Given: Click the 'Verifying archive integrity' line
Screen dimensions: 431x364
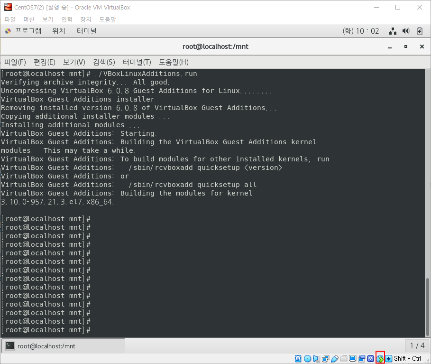Looking at the screenshot, I should pyautogui.click(x=85, y=82).
